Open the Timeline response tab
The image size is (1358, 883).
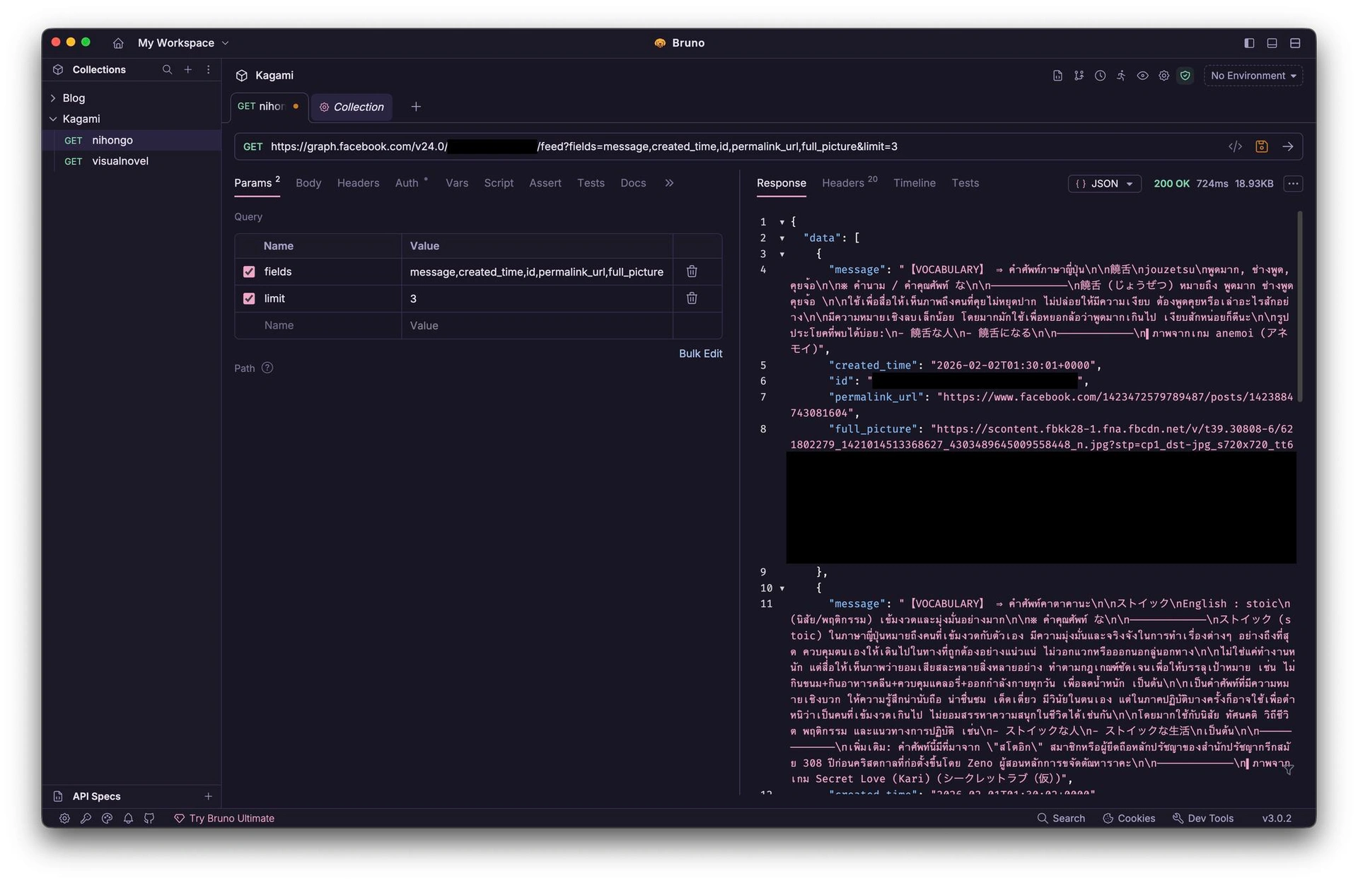914,183
